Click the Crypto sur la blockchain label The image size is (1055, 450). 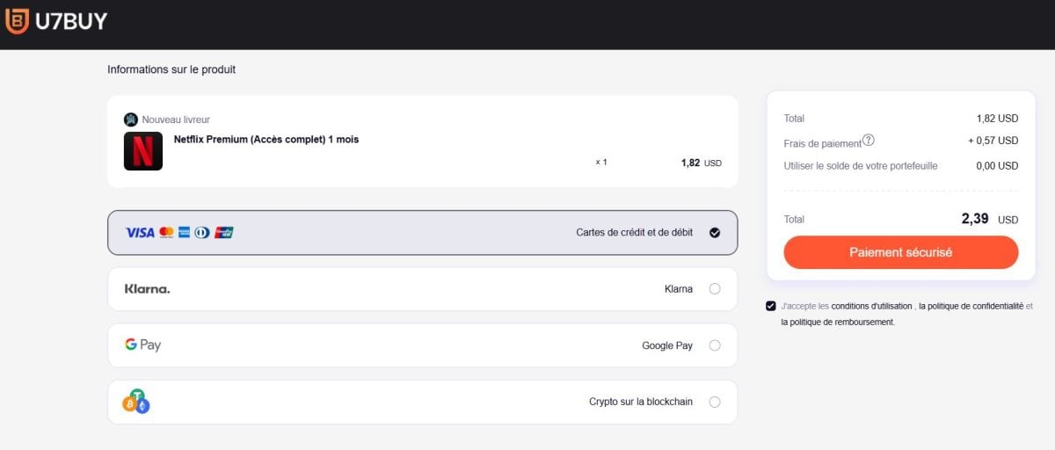[x=641, y=402]
